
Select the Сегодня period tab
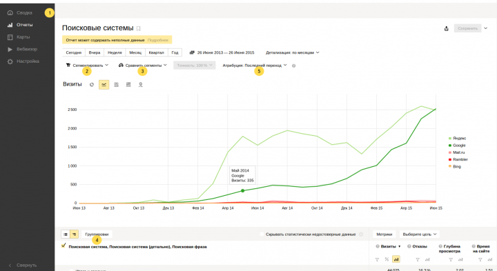pyautogui.click(x=74, y=52)
